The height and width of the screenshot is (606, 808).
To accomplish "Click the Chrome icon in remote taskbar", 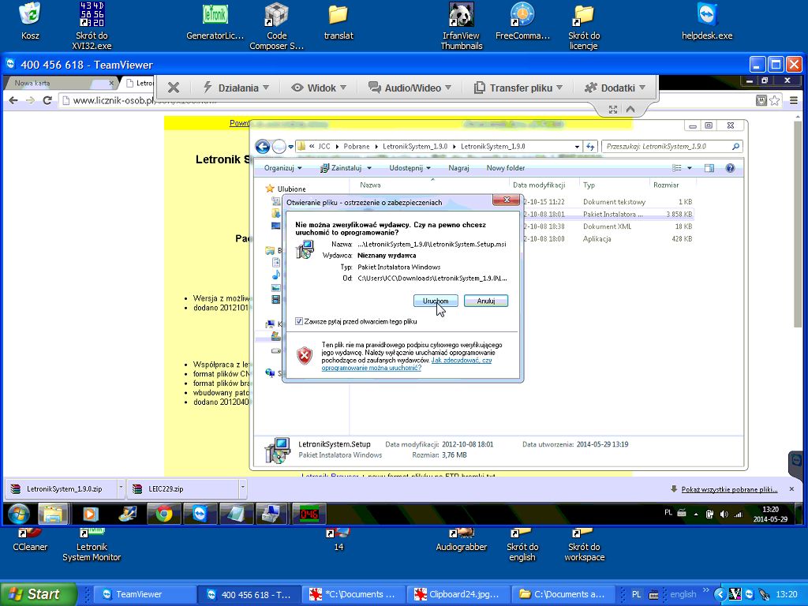I will [164, 514].
